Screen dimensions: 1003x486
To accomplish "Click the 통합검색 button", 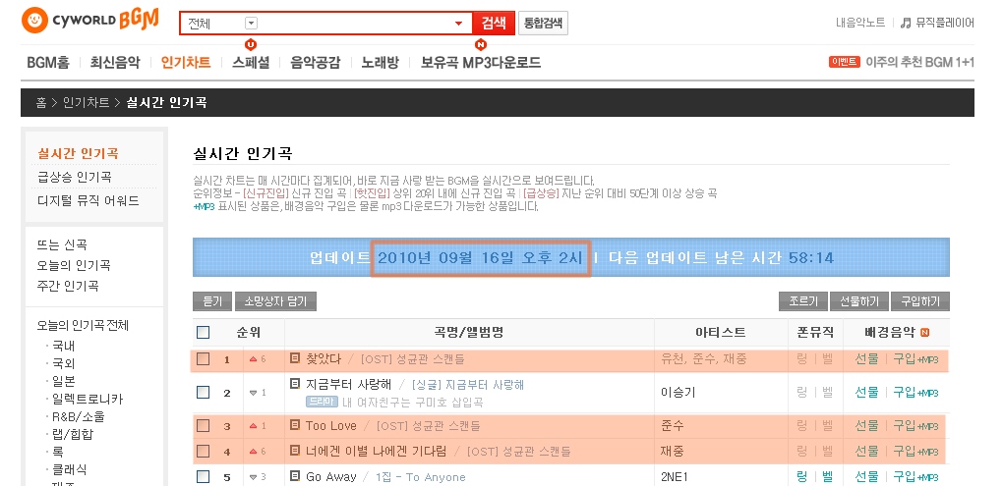I will tap(543, 23).
